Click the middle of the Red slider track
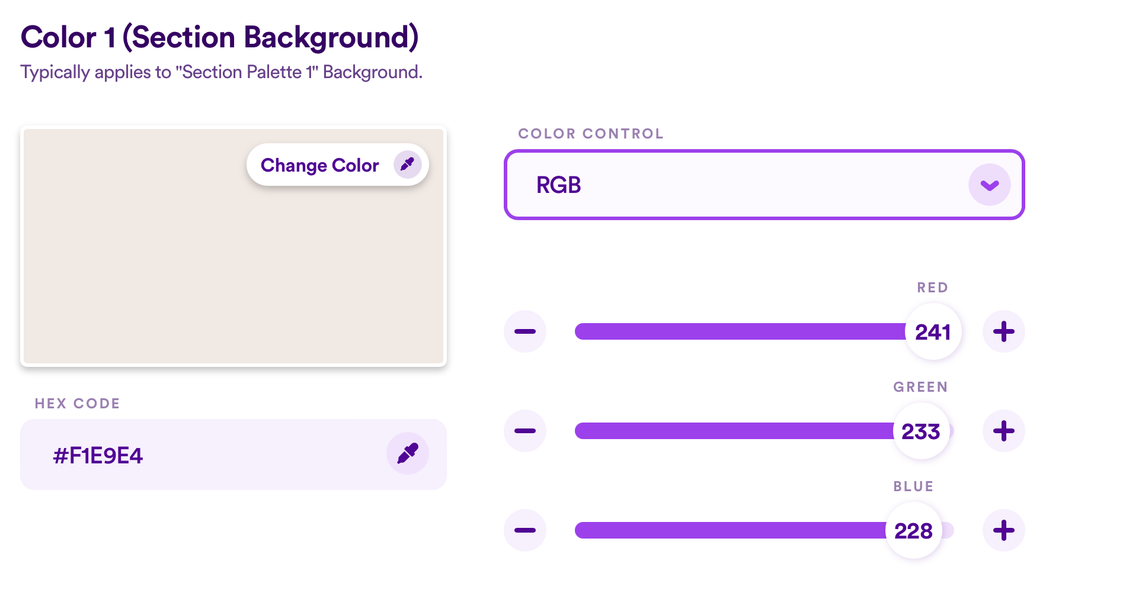 tap(764, 331)
